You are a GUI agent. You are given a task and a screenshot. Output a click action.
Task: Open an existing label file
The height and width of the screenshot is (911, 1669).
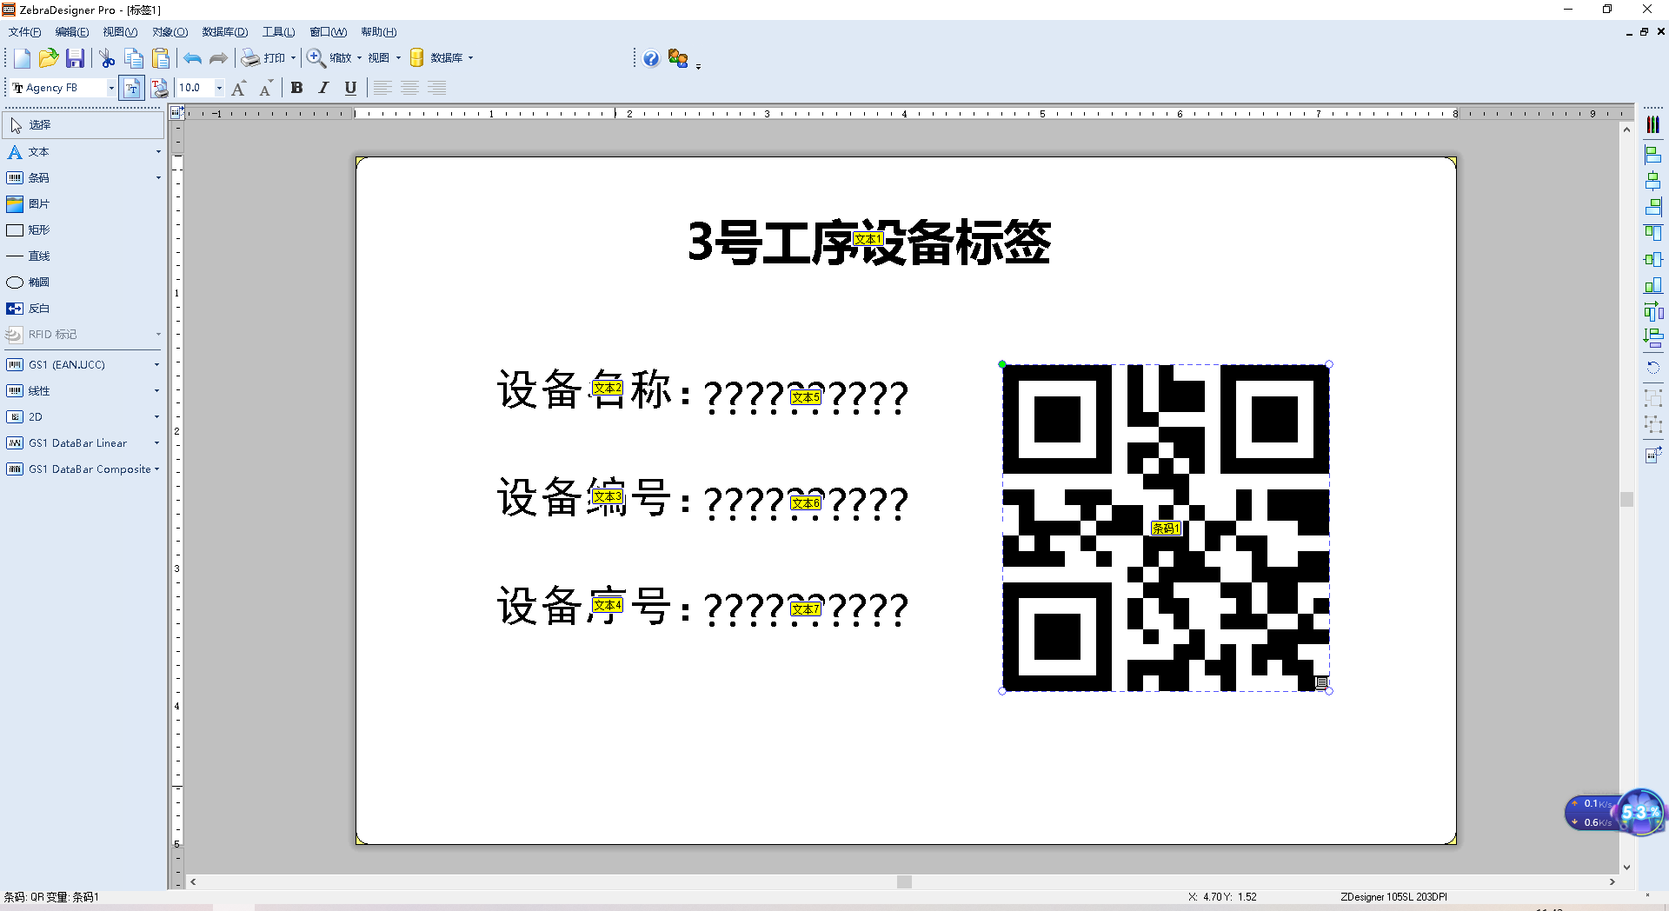(x=49, y=58)
